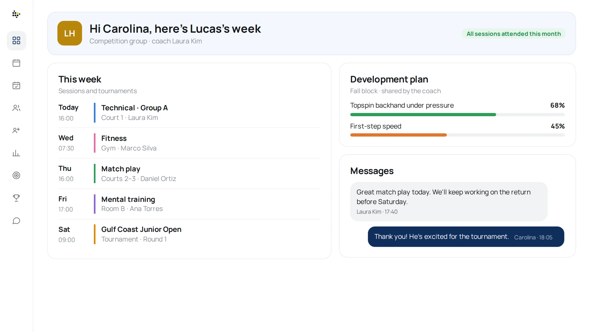Select the Thursday Match play session
The height and width of the screenshot is (332, 590).
[189, 173]
